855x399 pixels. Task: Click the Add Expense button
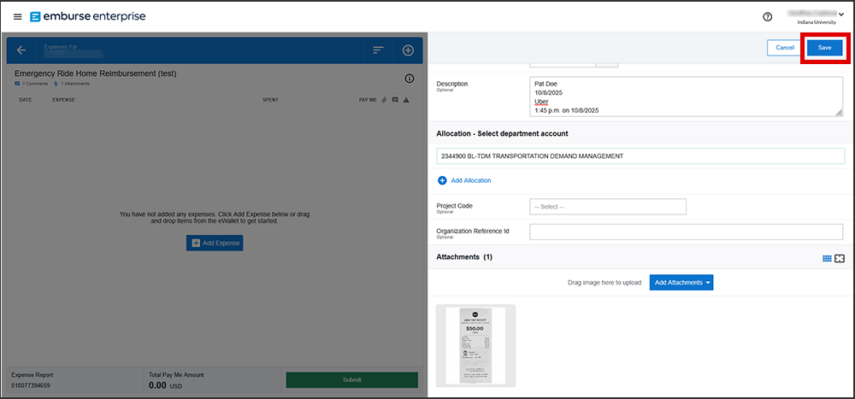(x=215, y=244)
